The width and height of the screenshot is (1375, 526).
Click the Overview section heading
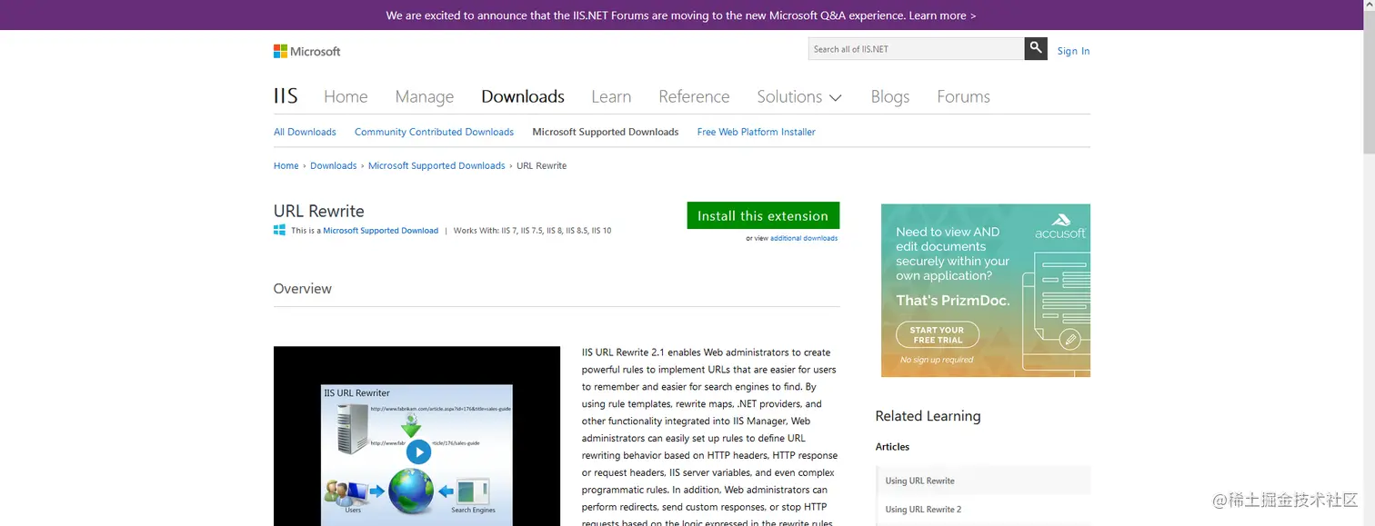pos(303,288)
